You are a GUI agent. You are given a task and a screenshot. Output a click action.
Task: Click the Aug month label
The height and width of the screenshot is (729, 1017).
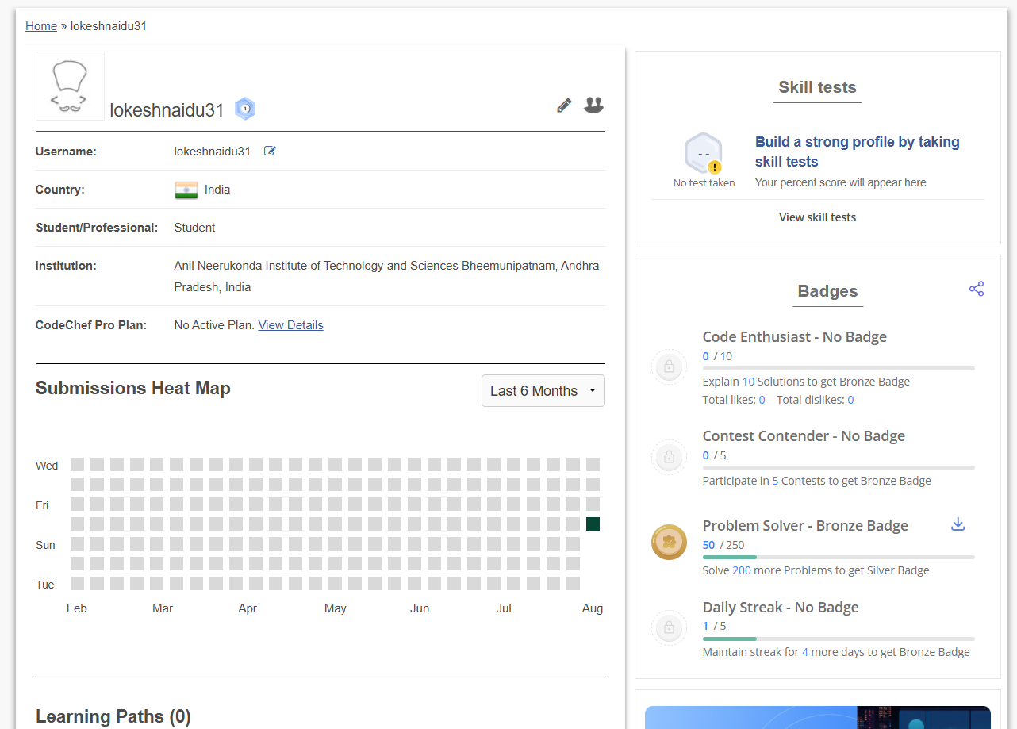(x=593, y=608)
